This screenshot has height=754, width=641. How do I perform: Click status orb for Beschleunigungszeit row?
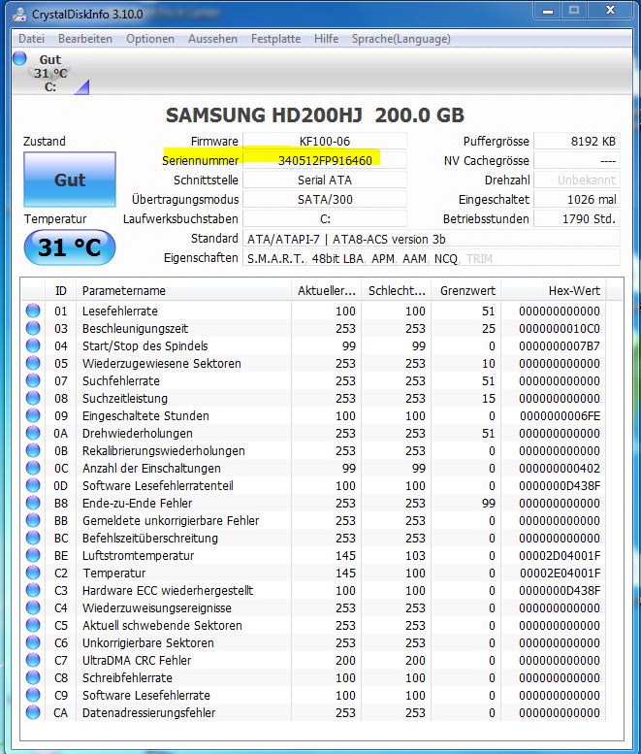[x=33, y=328]
